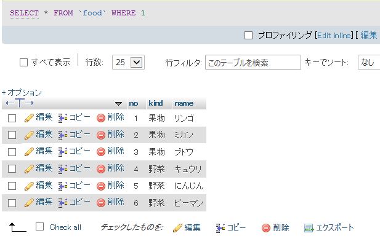Open the 行数 dropdown showing 25
Image resolution: width=380 pixels, height=244 pixels.
pyautogui.click(x=129, y=63)
